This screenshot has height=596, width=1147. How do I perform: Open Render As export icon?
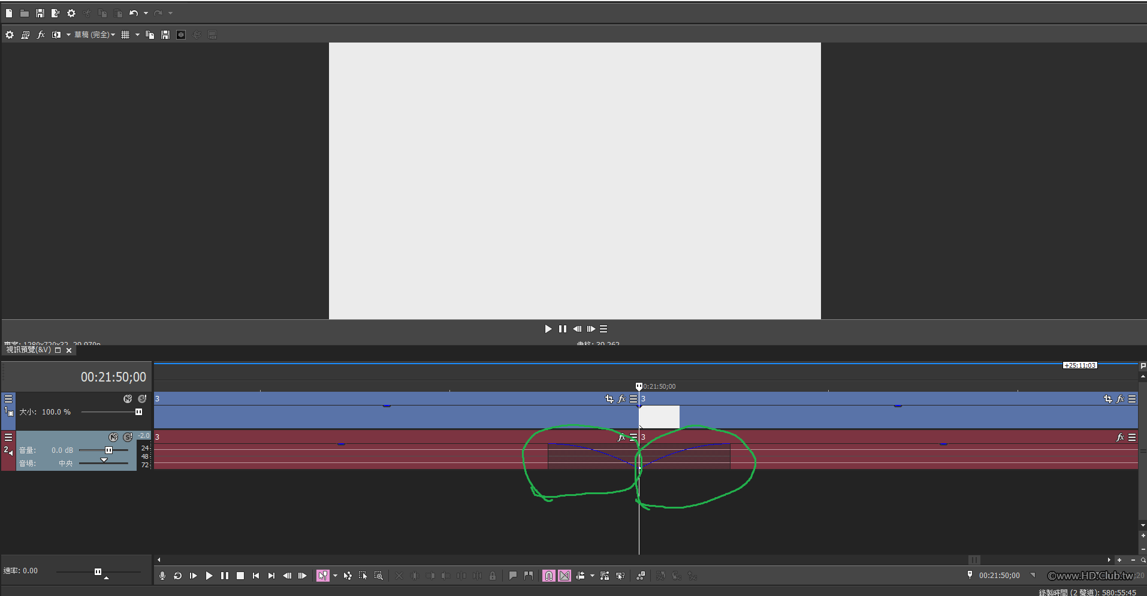point(56,13)
